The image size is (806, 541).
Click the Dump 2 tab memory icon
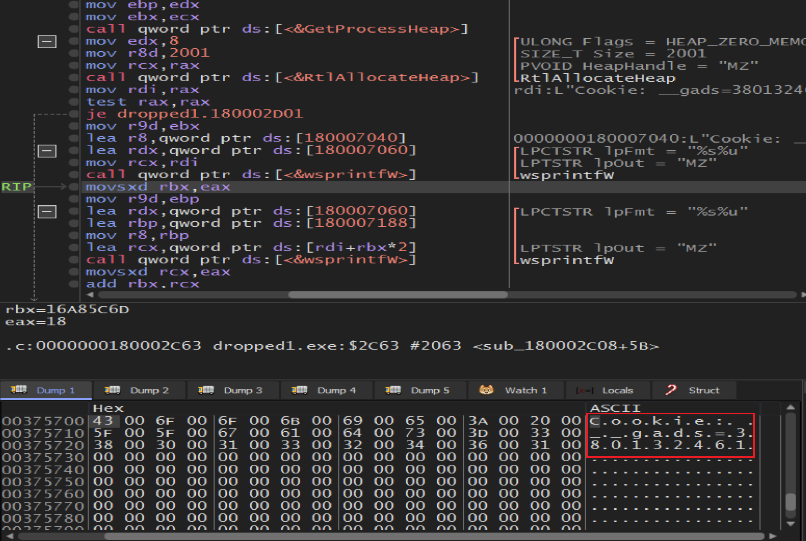point(112,390)
